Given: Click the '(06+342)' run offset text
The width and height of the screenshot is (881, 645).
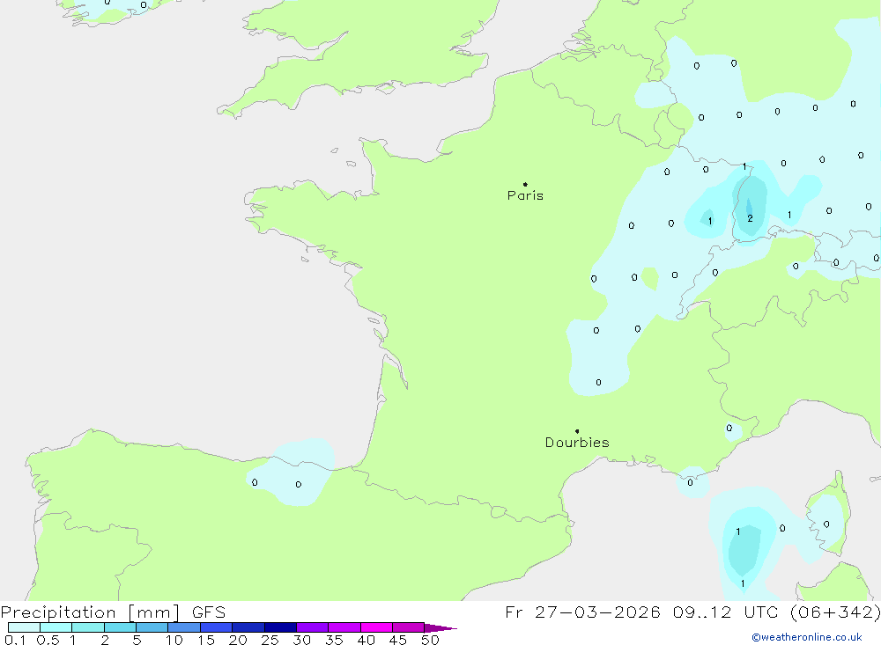Looking at the screenshot, I should pyautogui.click(x=835, y=612).
